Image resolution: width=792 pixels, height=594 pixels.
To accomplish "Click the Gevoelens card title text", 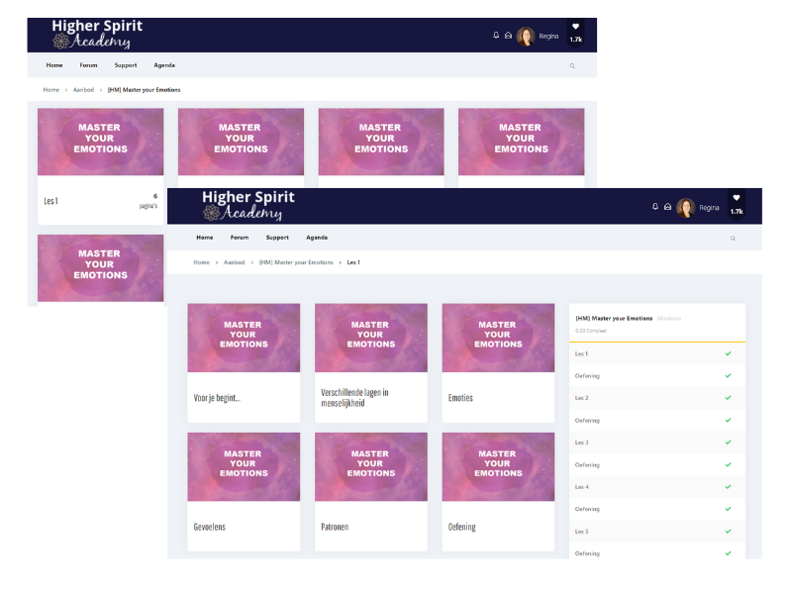I will click(x=210, y=527).
